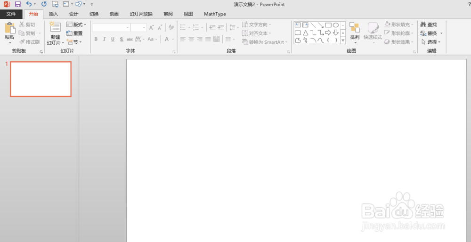This screenshot has width=471, height=242.
Task: Click the Save icon in quick access toolbar
Action: (x=18, y=4)
